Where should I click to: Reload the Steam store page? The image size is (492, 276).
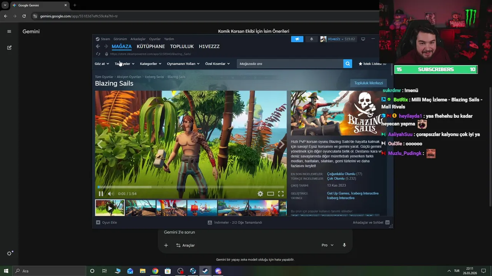click(98, 54)
